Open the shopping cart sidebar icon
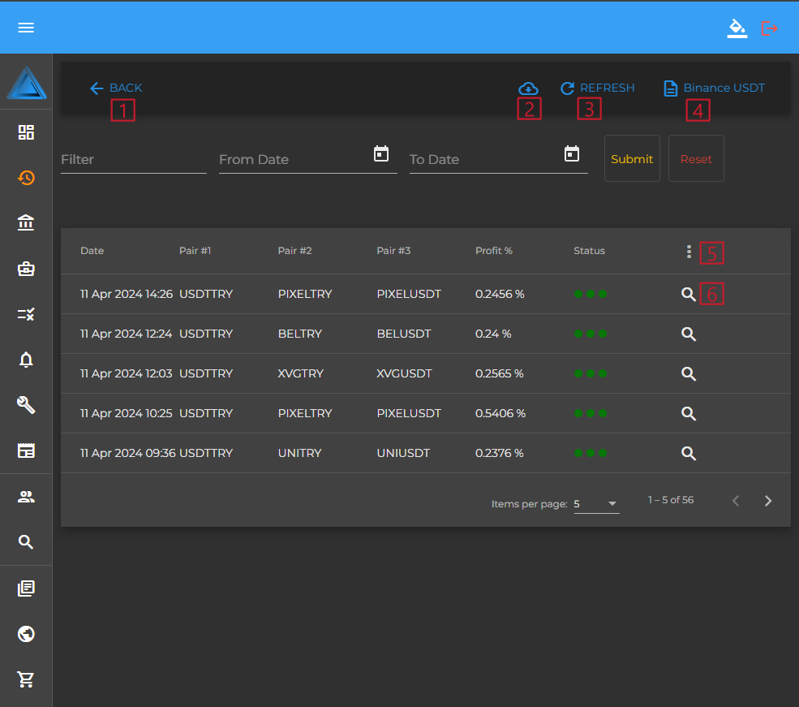Viewport: 799px width, 707px height. click(26, 679)
